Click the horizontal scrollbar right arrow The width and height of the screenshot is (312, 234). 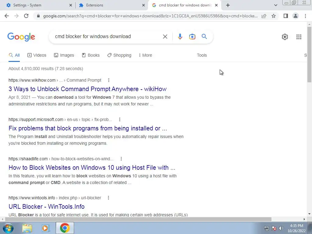coord(304,219)
